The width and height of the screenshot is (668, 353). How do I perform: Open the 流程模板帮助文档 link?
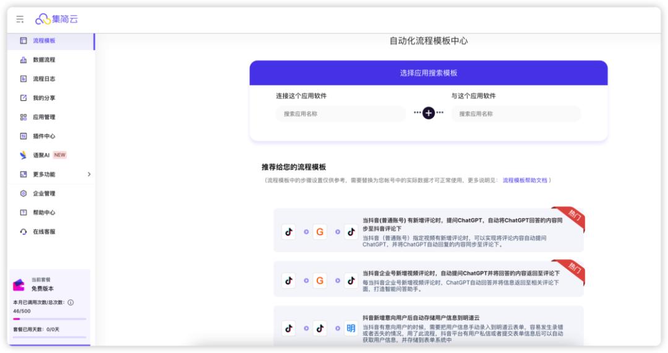tap(525, 181)
